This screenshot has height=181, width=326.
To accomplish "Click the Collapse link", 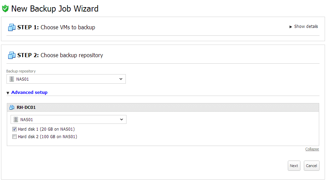I will 312,149.
